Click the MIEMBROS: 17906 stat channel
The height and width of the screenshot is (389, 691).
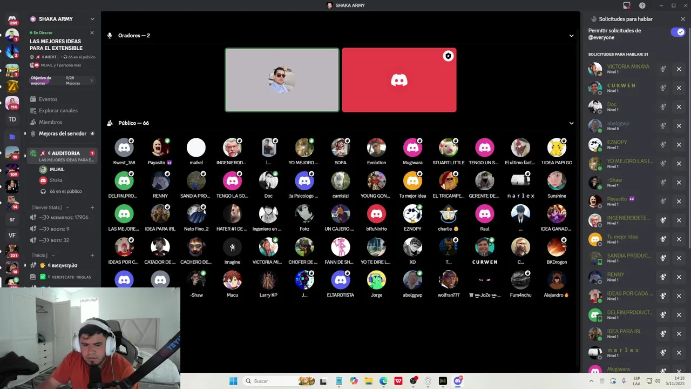tap(62, 217)
